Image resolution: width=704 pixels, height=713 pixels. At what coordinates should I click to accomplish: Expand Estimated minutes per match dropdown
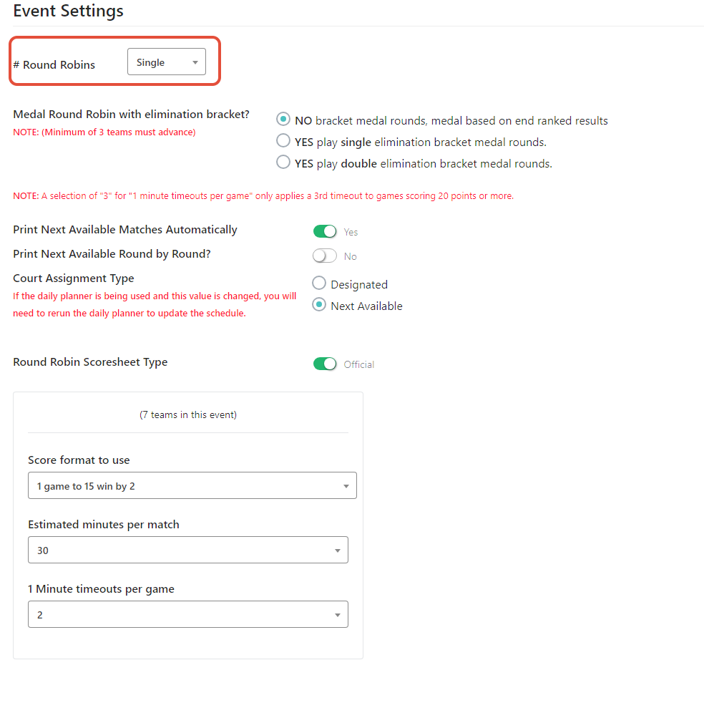(x=187, y=550)
